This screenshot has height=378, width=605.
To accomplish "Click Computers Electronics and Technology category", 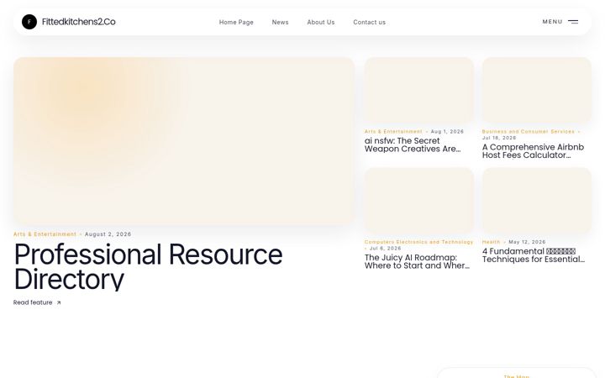I will pyautogui.click(x=418, y=242).
